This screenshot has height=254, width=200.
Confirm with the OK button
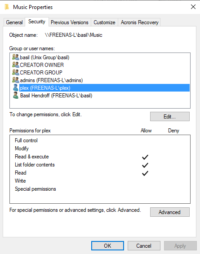point(107,246)
